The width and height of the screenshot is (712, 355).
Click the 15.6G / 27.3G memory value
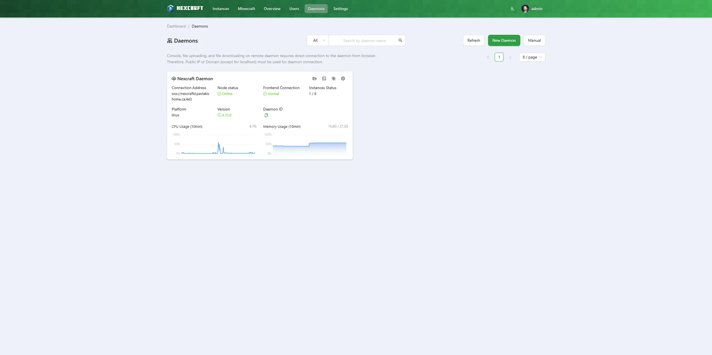tap(338, 126)
